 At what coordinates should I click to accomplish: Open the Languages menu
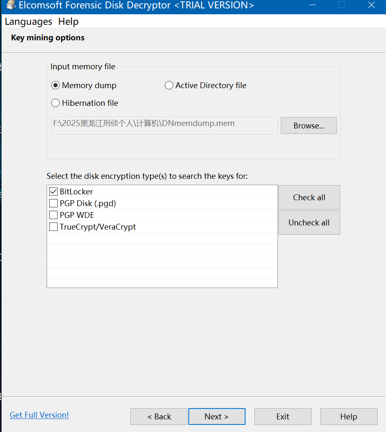point(29,21)
